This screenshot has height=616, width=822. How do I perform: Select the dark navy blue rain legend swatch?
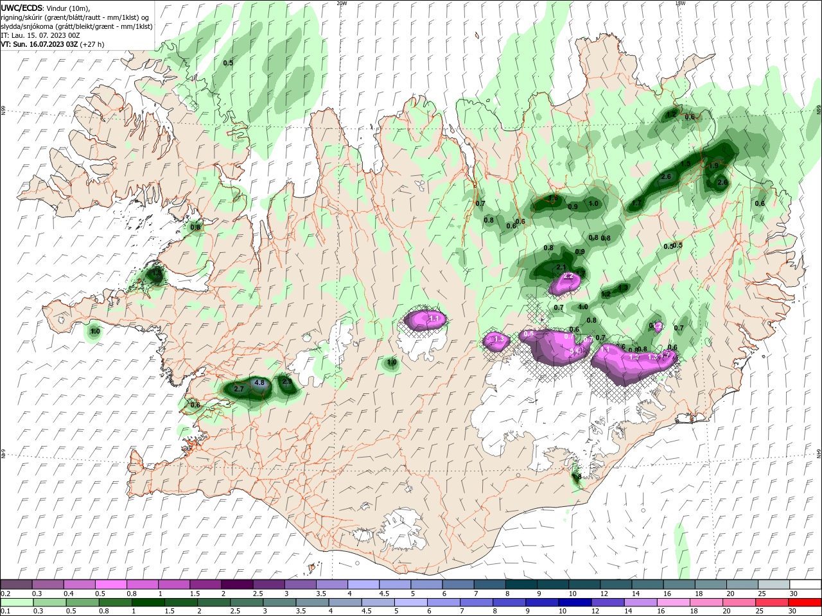click(x=575, y=603)
